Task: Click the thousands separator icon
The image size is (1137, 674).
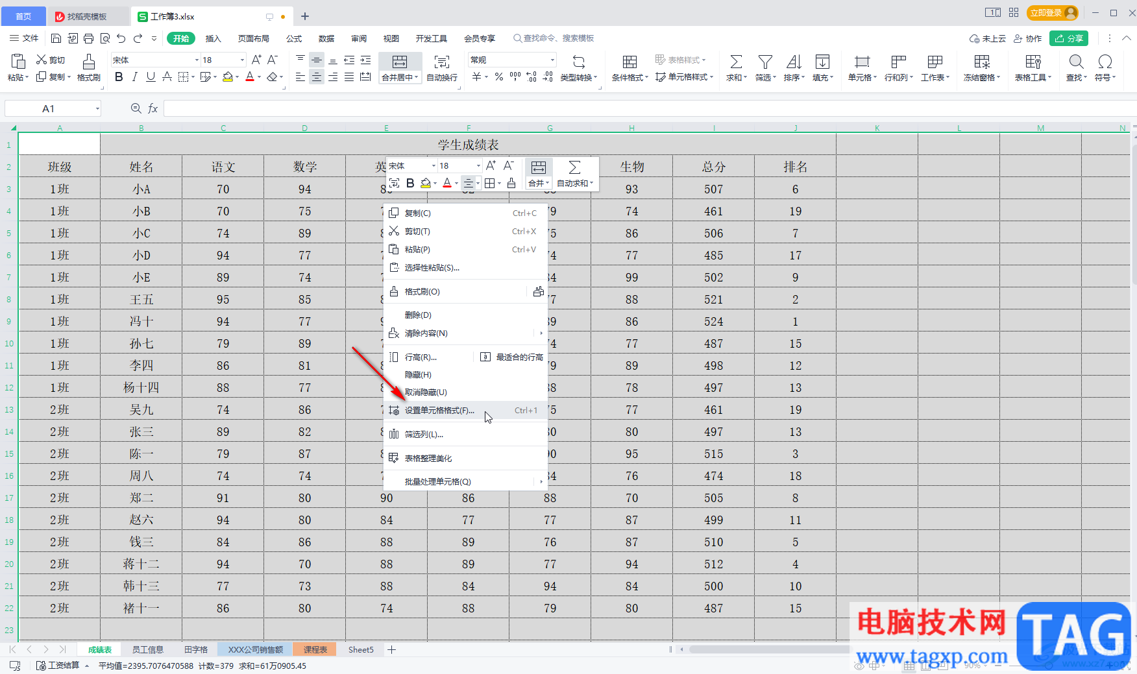Action: pos(515,77)
